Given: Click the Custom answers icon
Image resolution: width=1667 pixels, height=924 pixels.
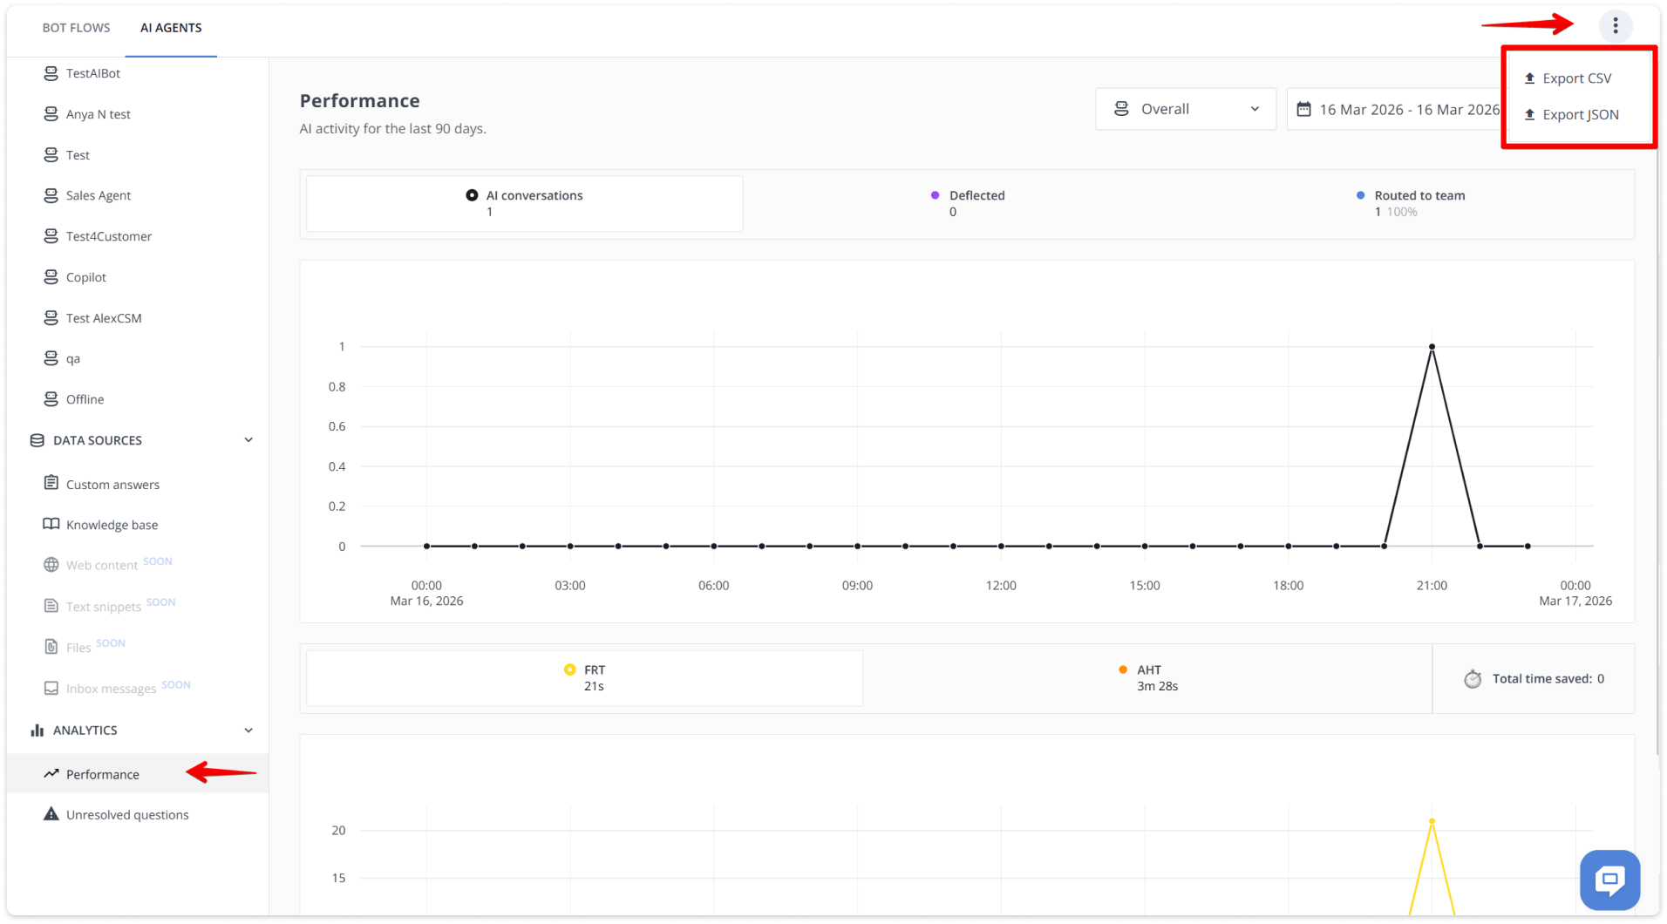Looking at the screenshot, I should [51, 484].
